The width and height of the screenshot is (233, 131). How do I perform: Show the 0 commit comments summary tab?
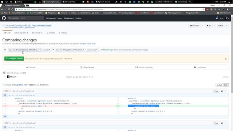click(144, 67)
